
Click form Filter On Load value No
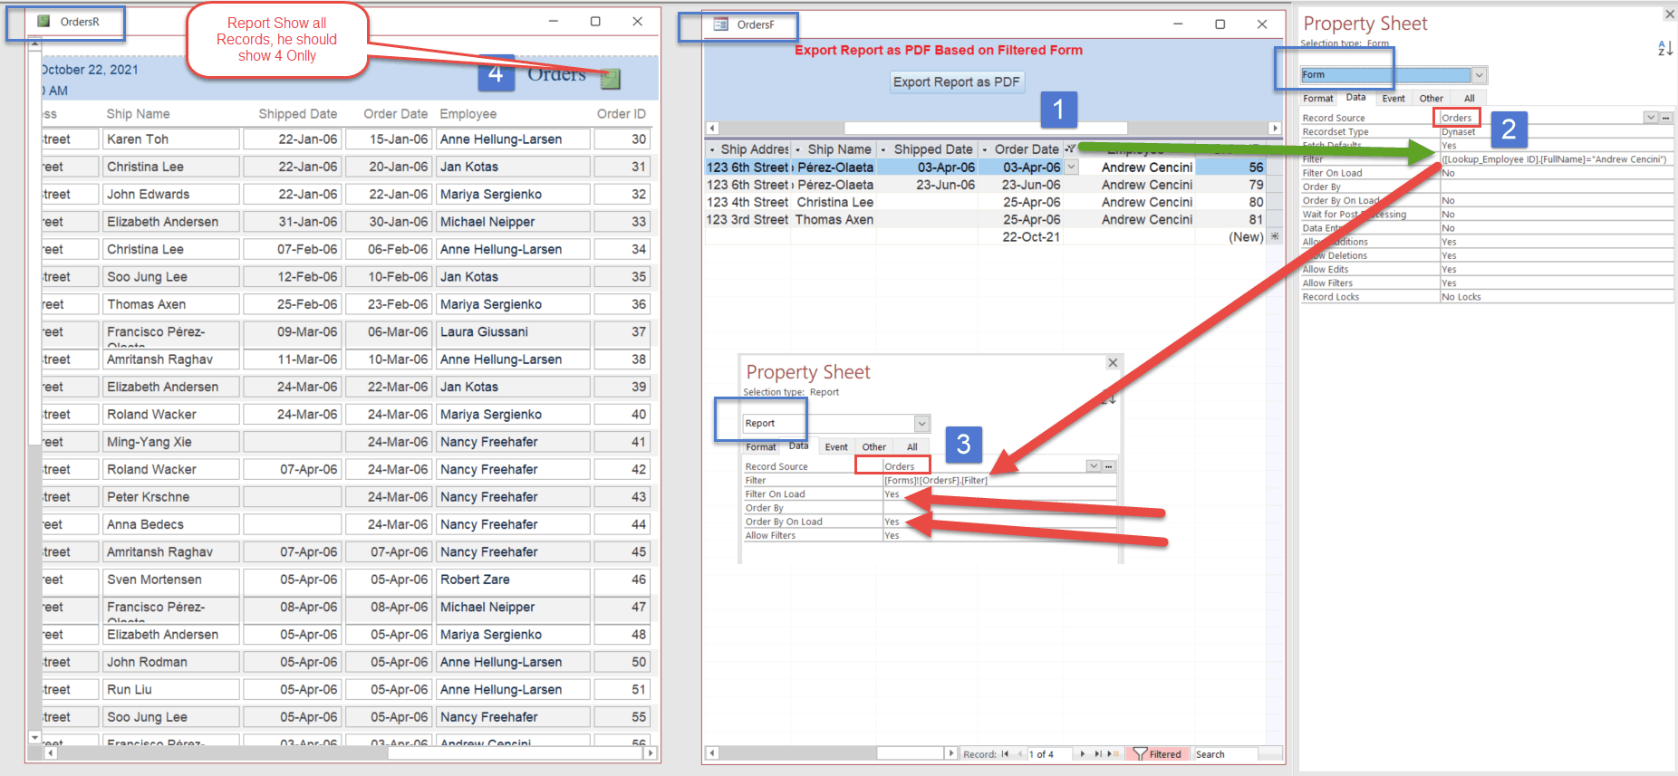[1448, 173]
